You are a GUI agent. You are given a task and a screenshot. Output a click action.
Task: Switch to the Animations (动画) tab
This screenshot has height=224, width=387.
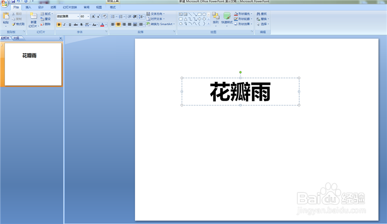[x=53, y=7]
